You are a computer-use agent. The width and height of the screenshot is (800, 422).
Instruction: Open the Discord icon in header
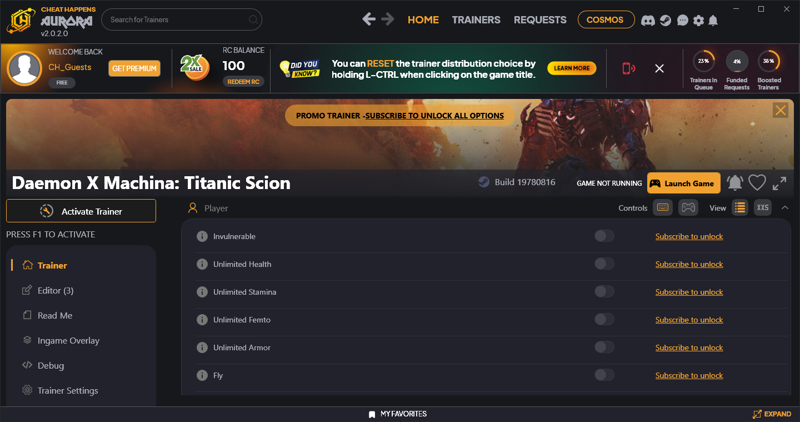point(648,20)
